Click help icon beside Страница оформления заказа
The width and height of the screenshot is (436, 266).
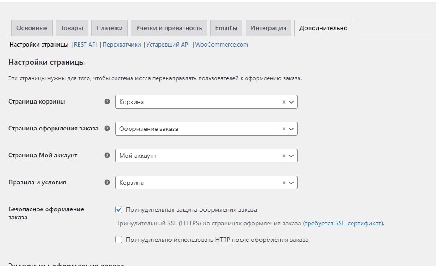tap(107, 129)
